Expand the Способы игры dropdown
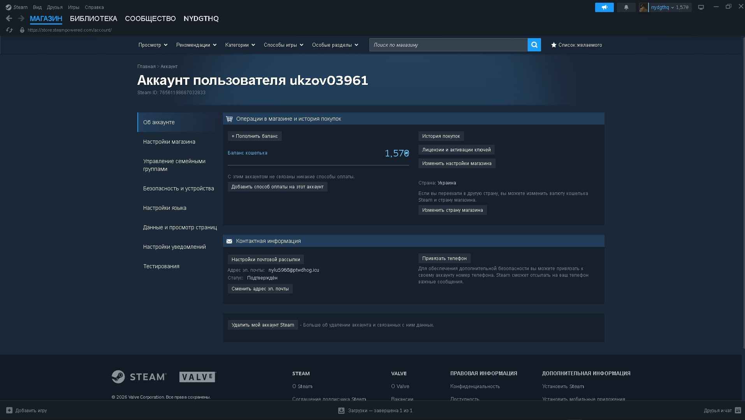Screen dimensions: 745x420 pos(283,45)
